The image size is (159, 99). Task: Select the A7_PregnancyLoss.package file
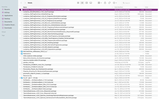89,21
